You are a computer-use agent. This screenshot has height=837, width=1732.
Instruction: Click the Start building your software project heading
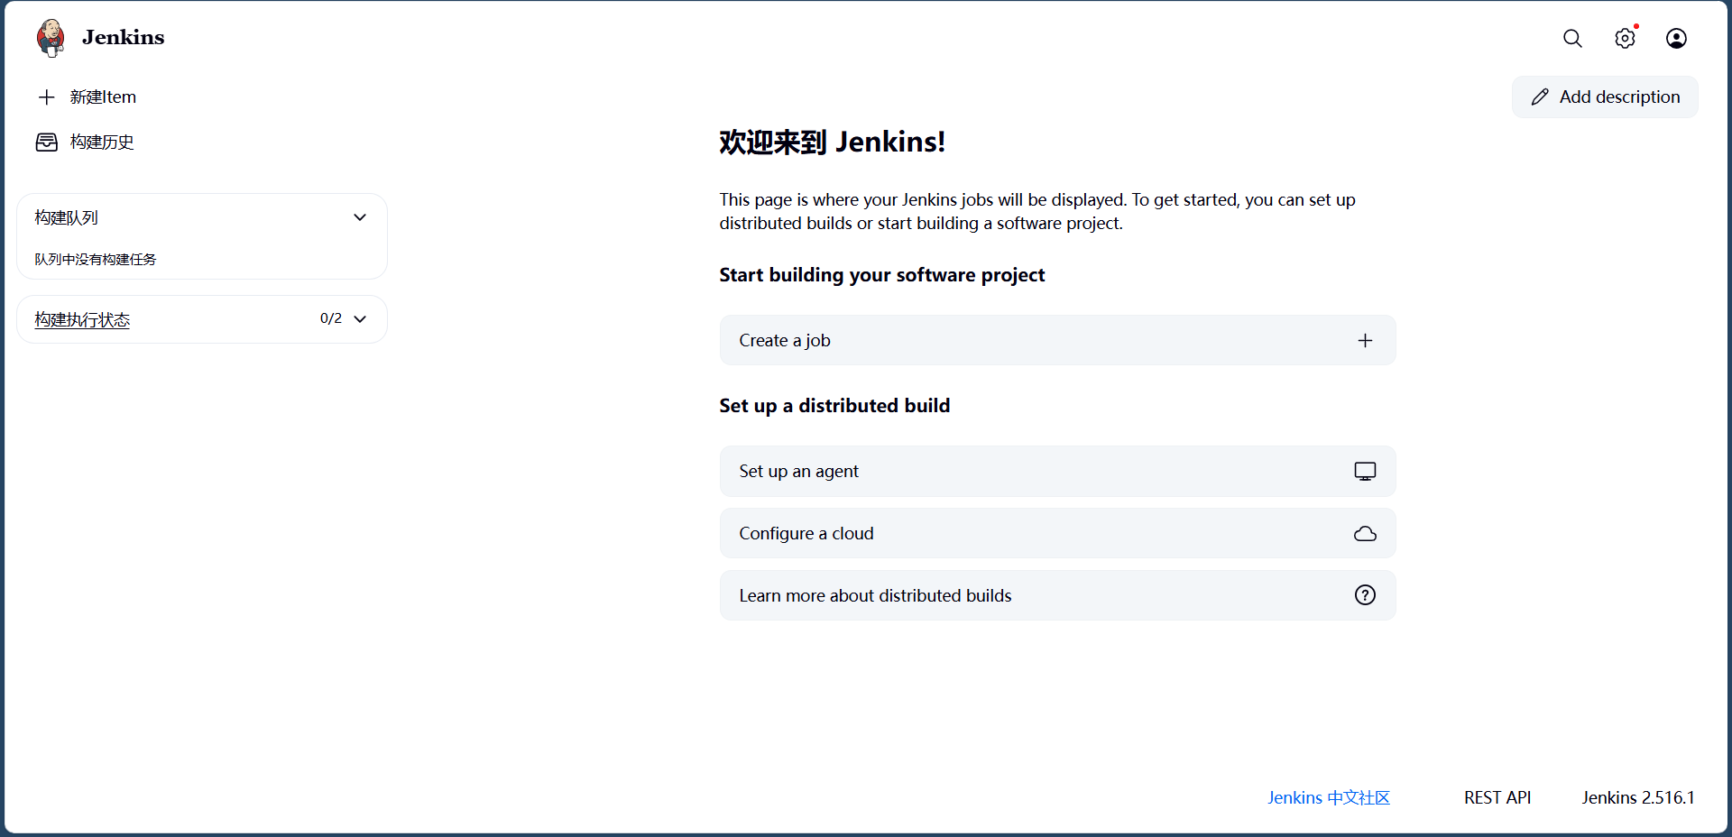pos(881,275)
